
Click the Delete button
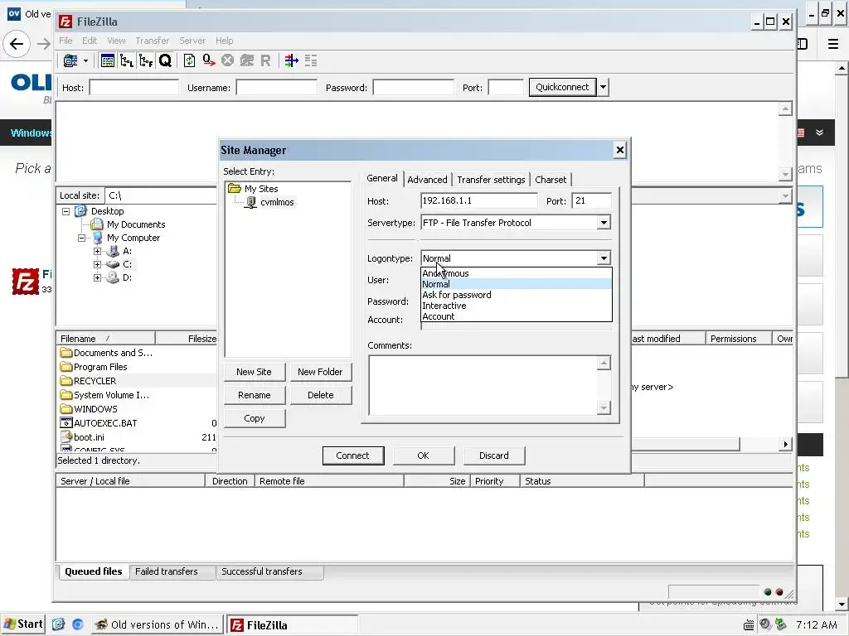click(320, 395)
